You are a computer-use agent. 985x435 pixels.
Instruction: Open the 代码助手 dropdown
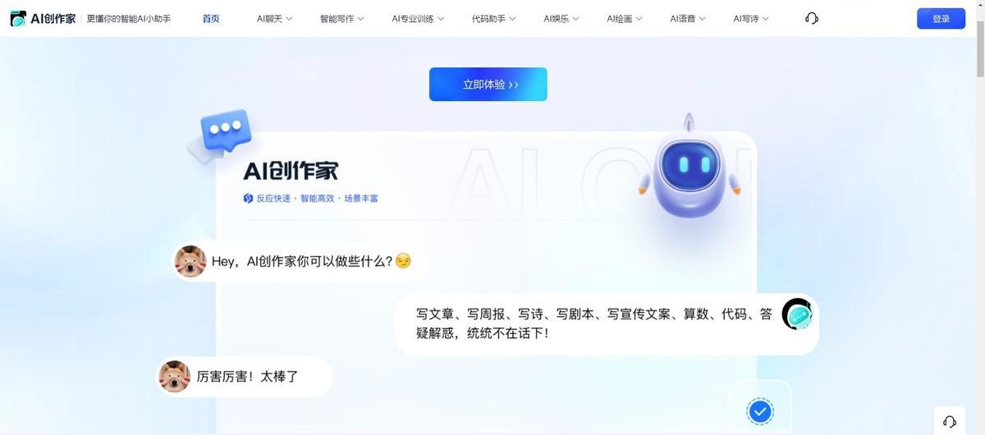tap(493, 18)
